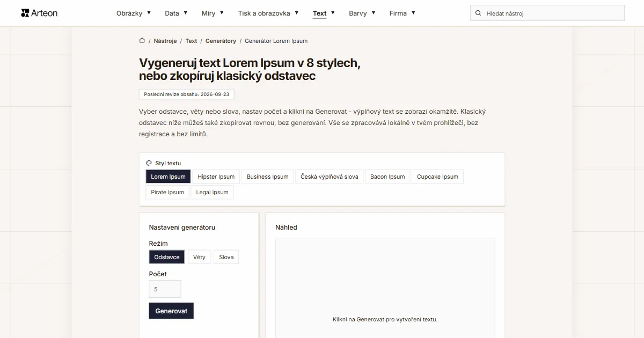Set mode to Věty
Viewport: 644px width, 338px height.
tap(199, 257)
